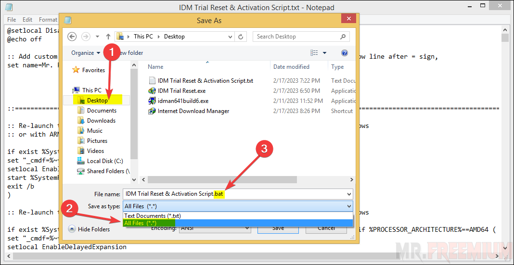
Task: Select IDM Trial Reset.exe file
Action: tap(181, 91)
